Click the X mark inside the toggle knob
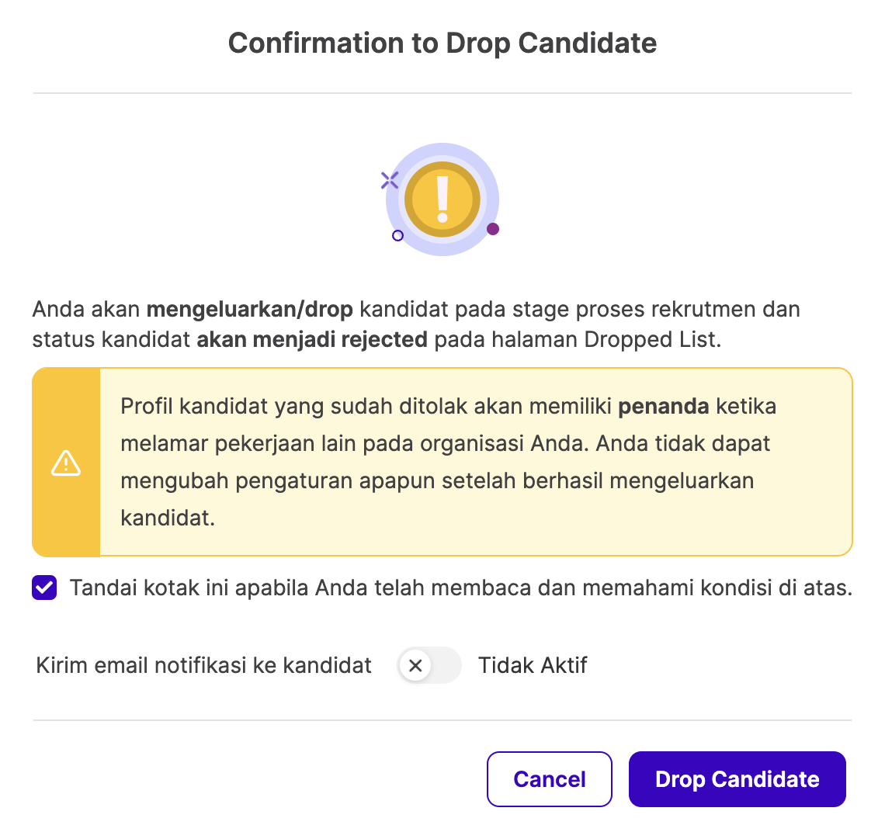 point(415,665)
